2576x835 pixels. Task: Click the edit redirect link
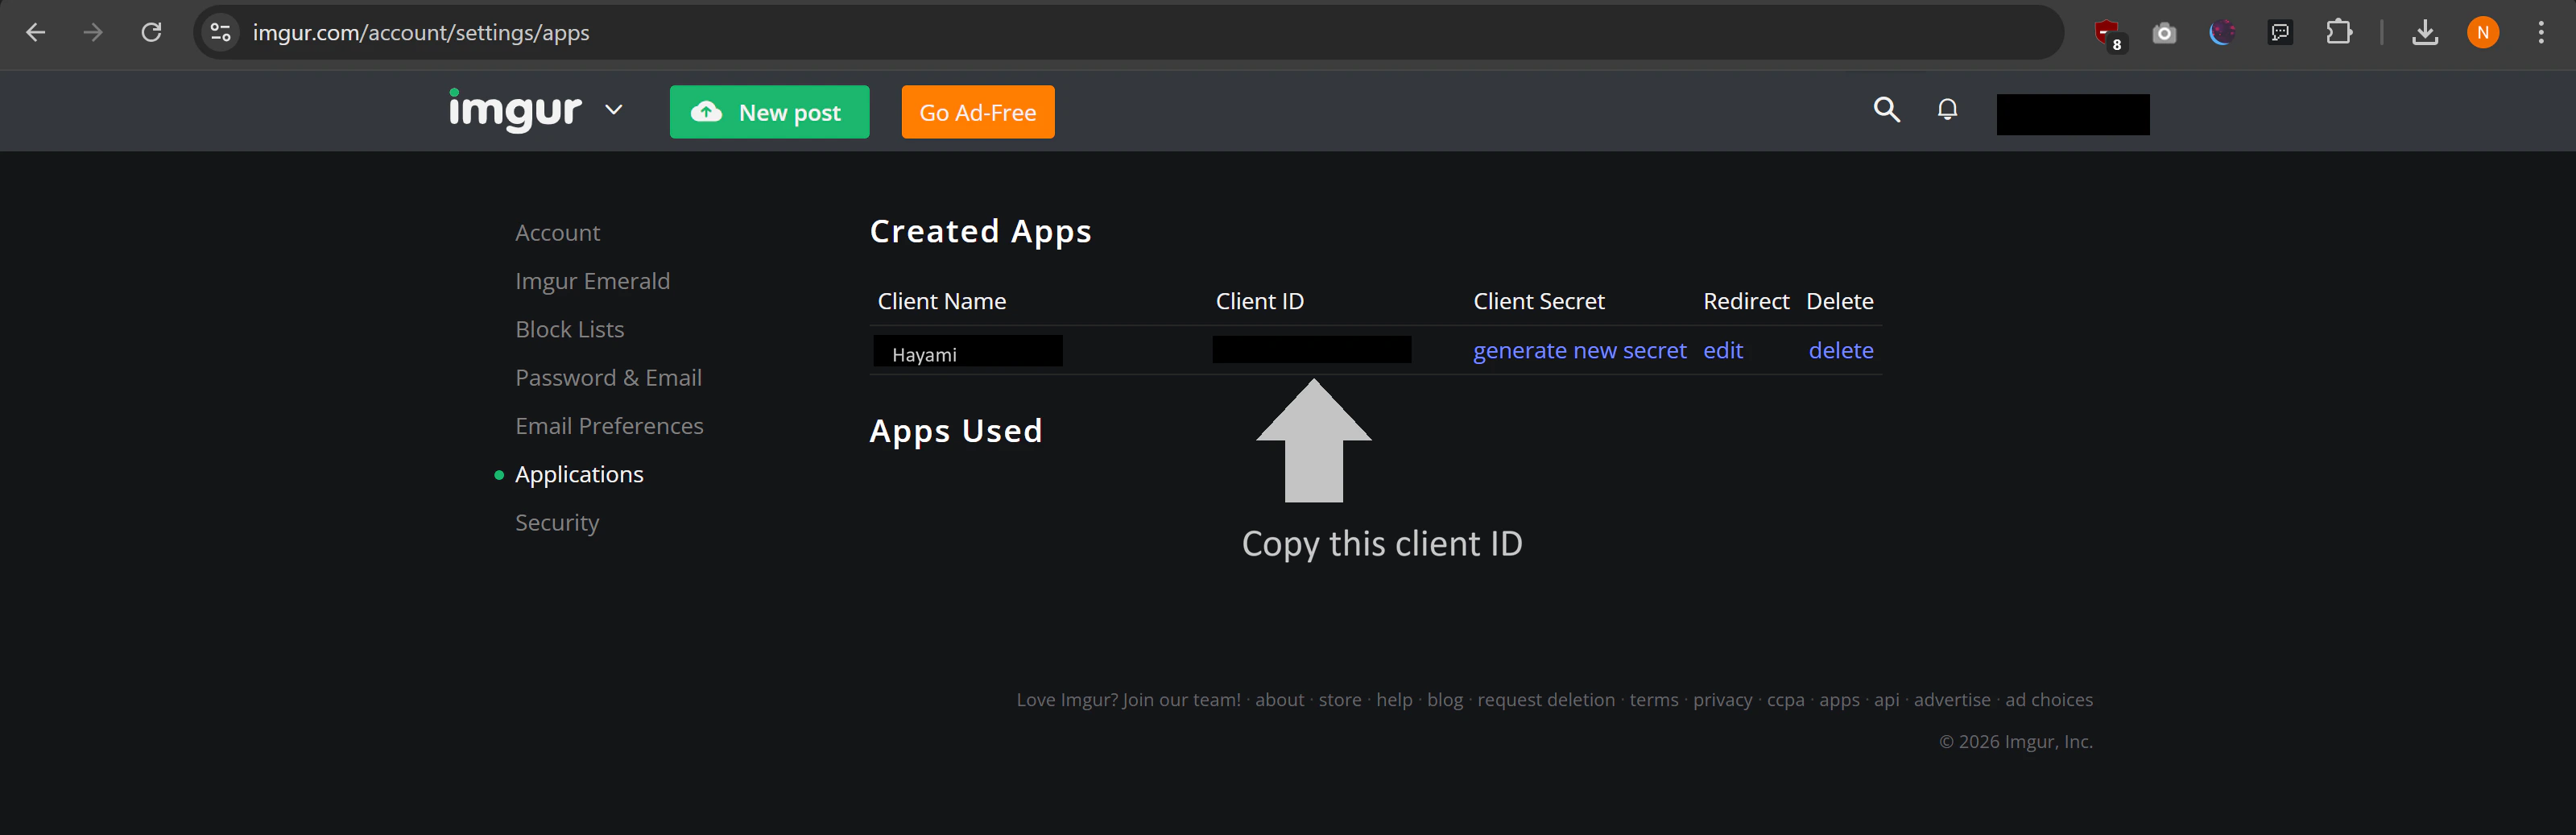point(1722,351)
